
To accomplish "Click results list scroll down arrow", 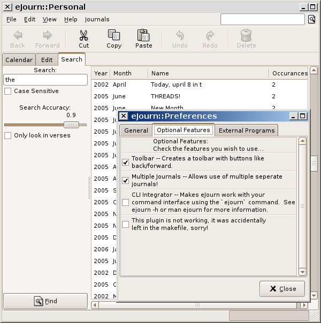I will (x=314, y=296).
